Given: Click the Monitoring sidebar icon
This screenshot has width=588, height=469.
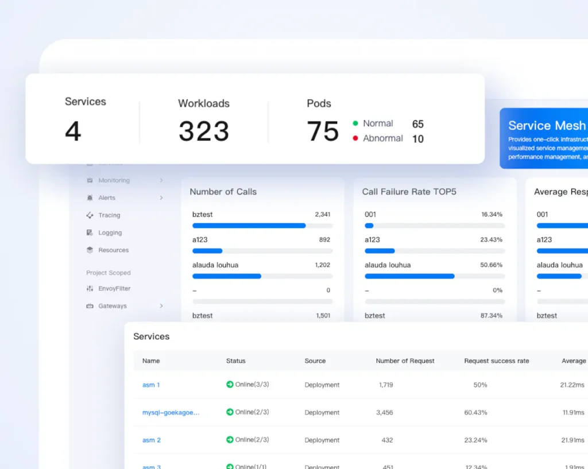Looking at the screenshot, I should 90,180.
